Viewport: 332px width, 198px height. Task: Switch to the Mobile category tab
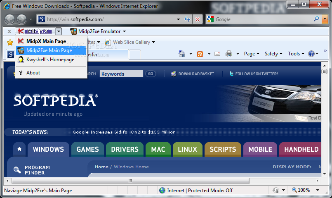click(x=260, y=149)
